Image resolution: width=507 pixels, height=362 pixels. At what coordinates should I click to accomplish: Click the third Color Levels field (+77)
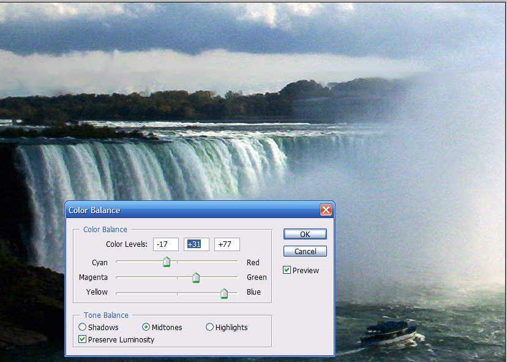[227, 244]
